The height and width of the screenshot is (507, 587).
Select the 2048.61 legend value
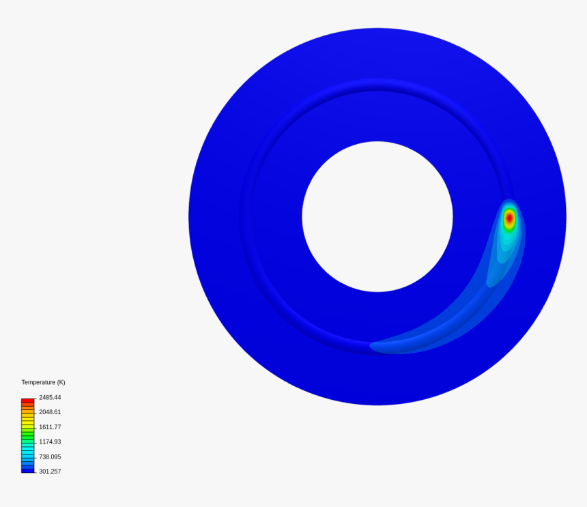[50, 412]
